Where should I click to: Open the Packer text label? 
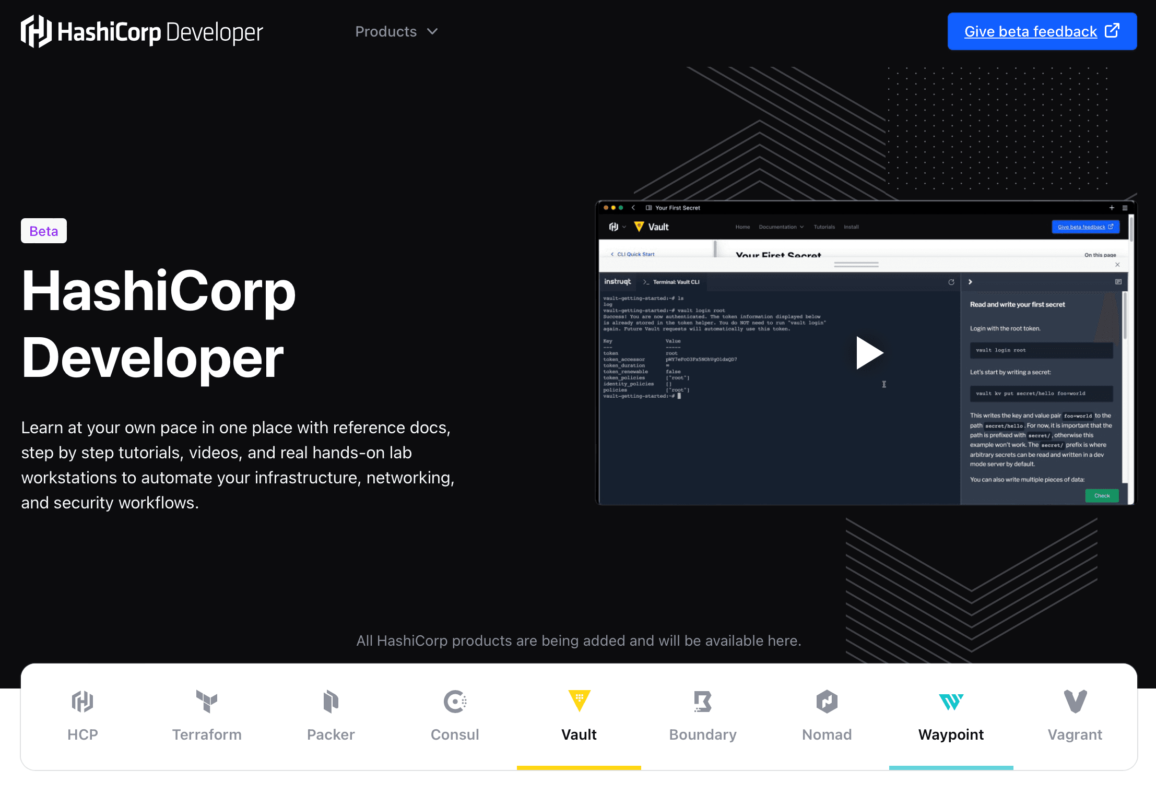(331, 734)
